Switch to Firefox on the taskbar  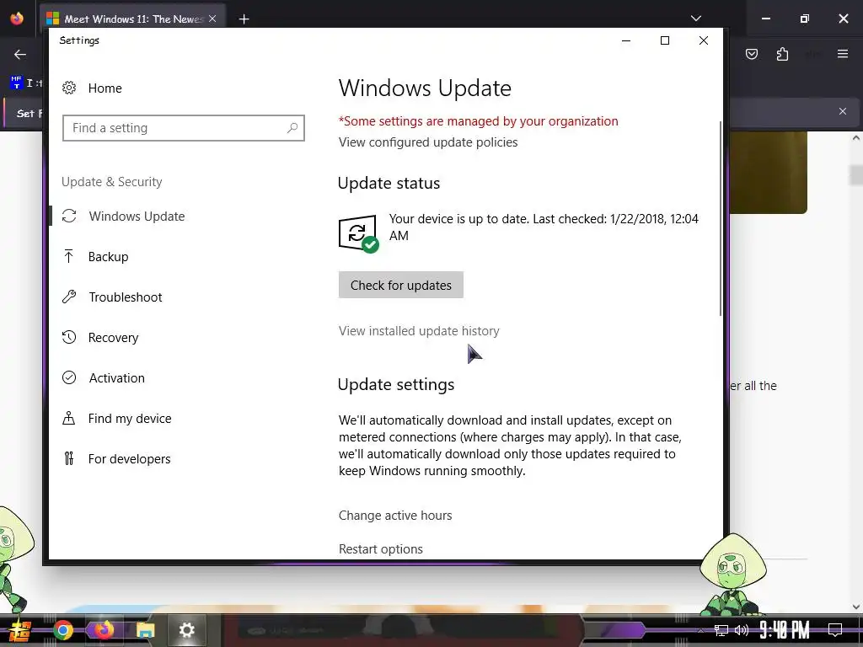tap(104, 630)
